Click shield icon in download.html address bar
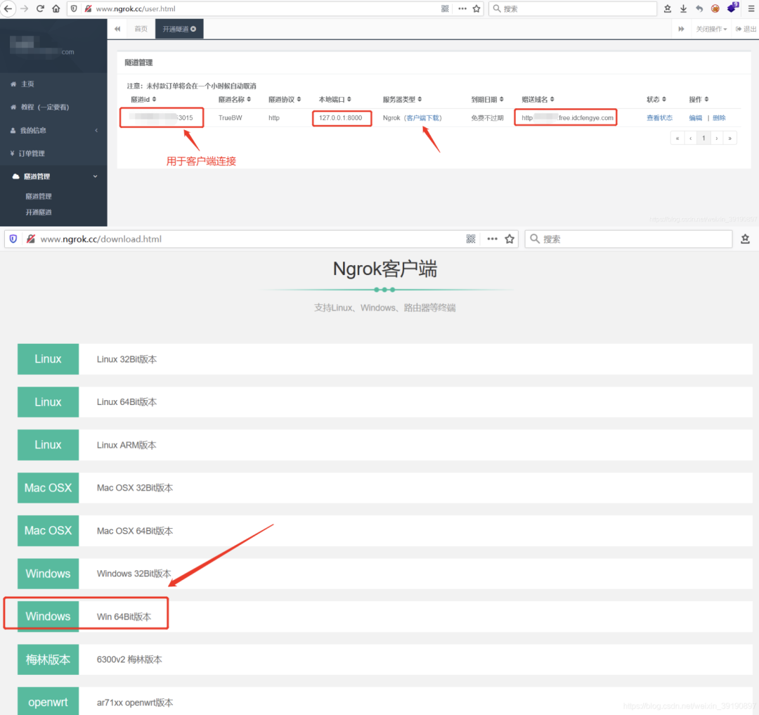Image resolution: width=759 pixels, height=715 pixels. 13,238
